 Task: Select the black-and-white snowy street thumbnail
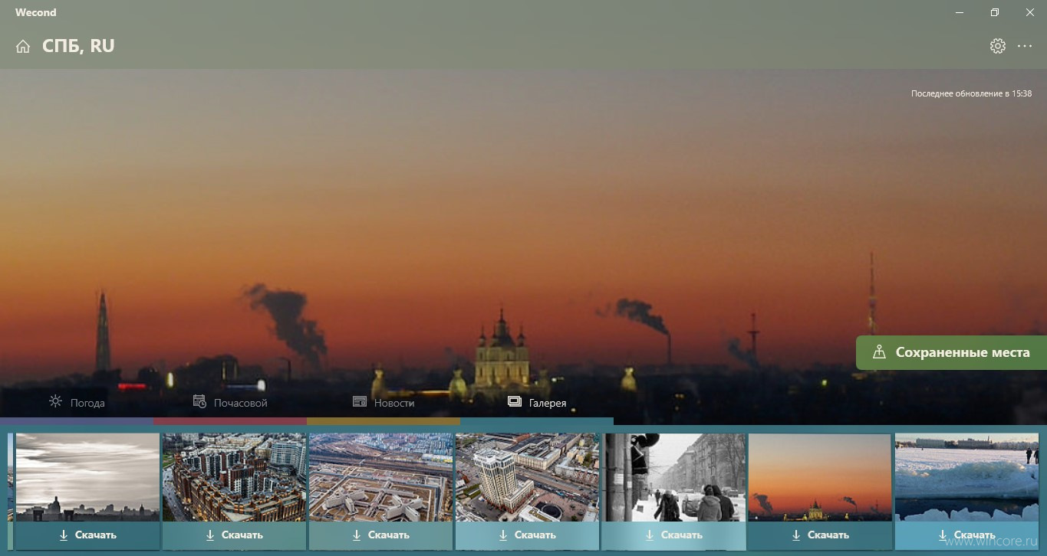[x=673, y=477]
